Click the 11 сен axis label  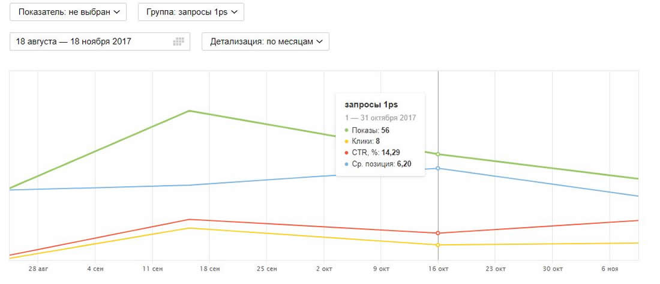tap(152, 268)
